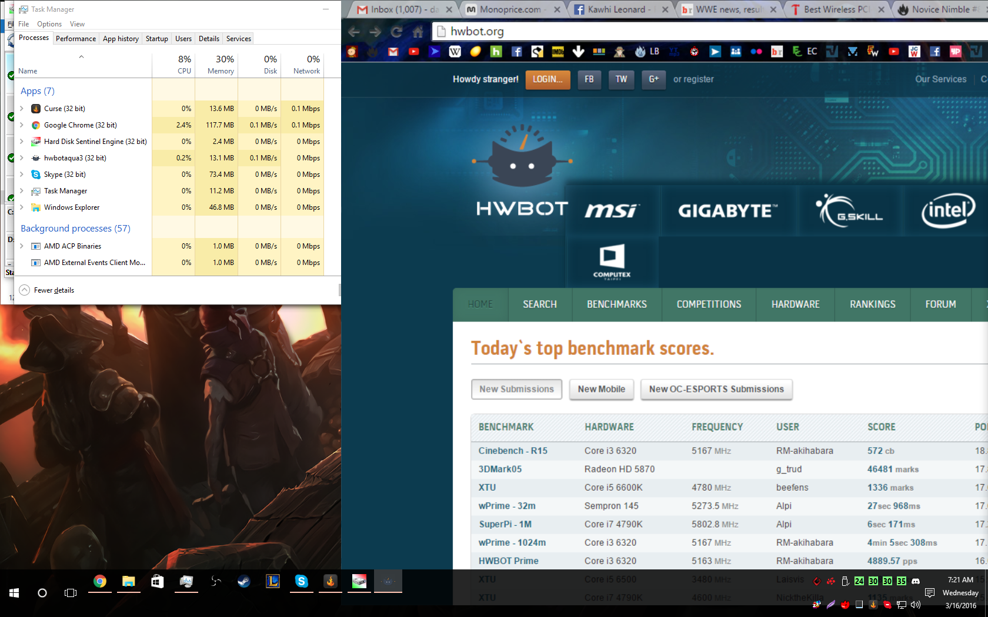This screenshot has height=617, width=988.
Task: Click Discord icon in system tray
Action: 916,581
